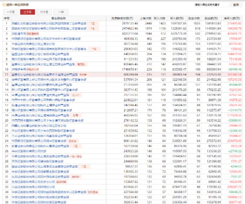This screenshot has width=245, height=204.
Task: Click the orange back arrow icon
Action: 4,5
